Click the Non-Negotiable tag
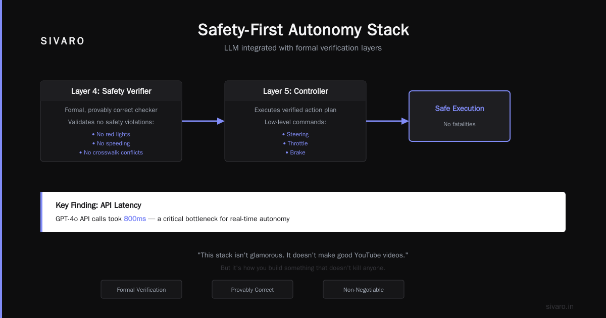This screenshot has height=318, width=606. pos(364,290)
